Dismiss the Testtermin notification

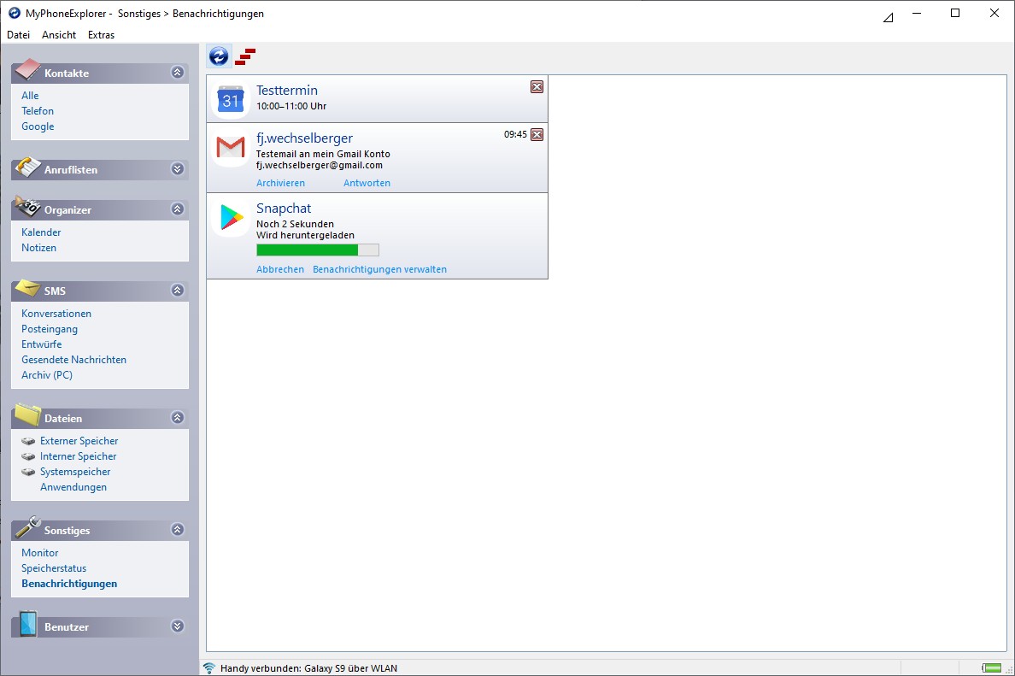537,87
